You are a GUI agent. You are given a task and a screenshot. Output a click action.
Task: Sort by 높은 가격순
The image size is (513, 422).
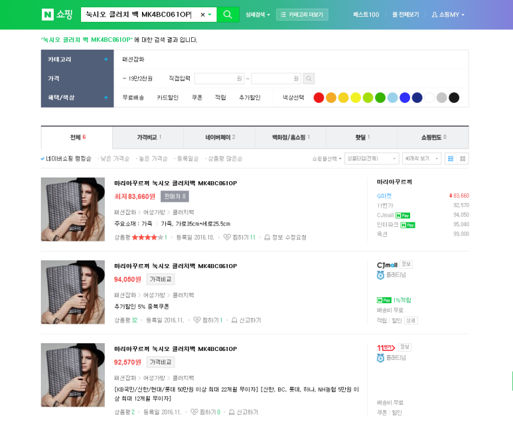[x=153, y=159]
